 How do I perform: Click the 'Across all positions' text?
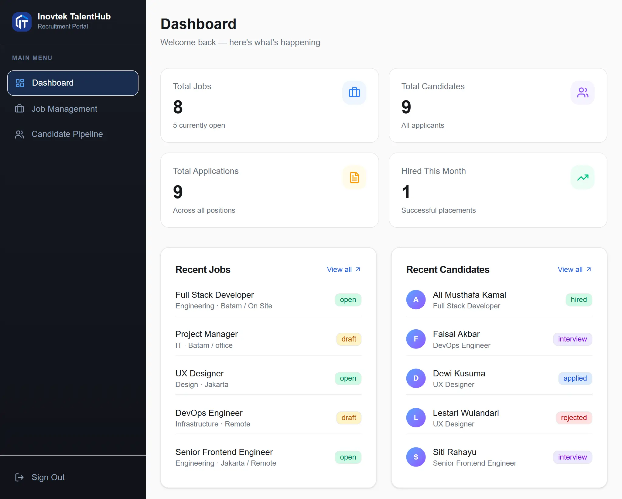pos(204,210)
